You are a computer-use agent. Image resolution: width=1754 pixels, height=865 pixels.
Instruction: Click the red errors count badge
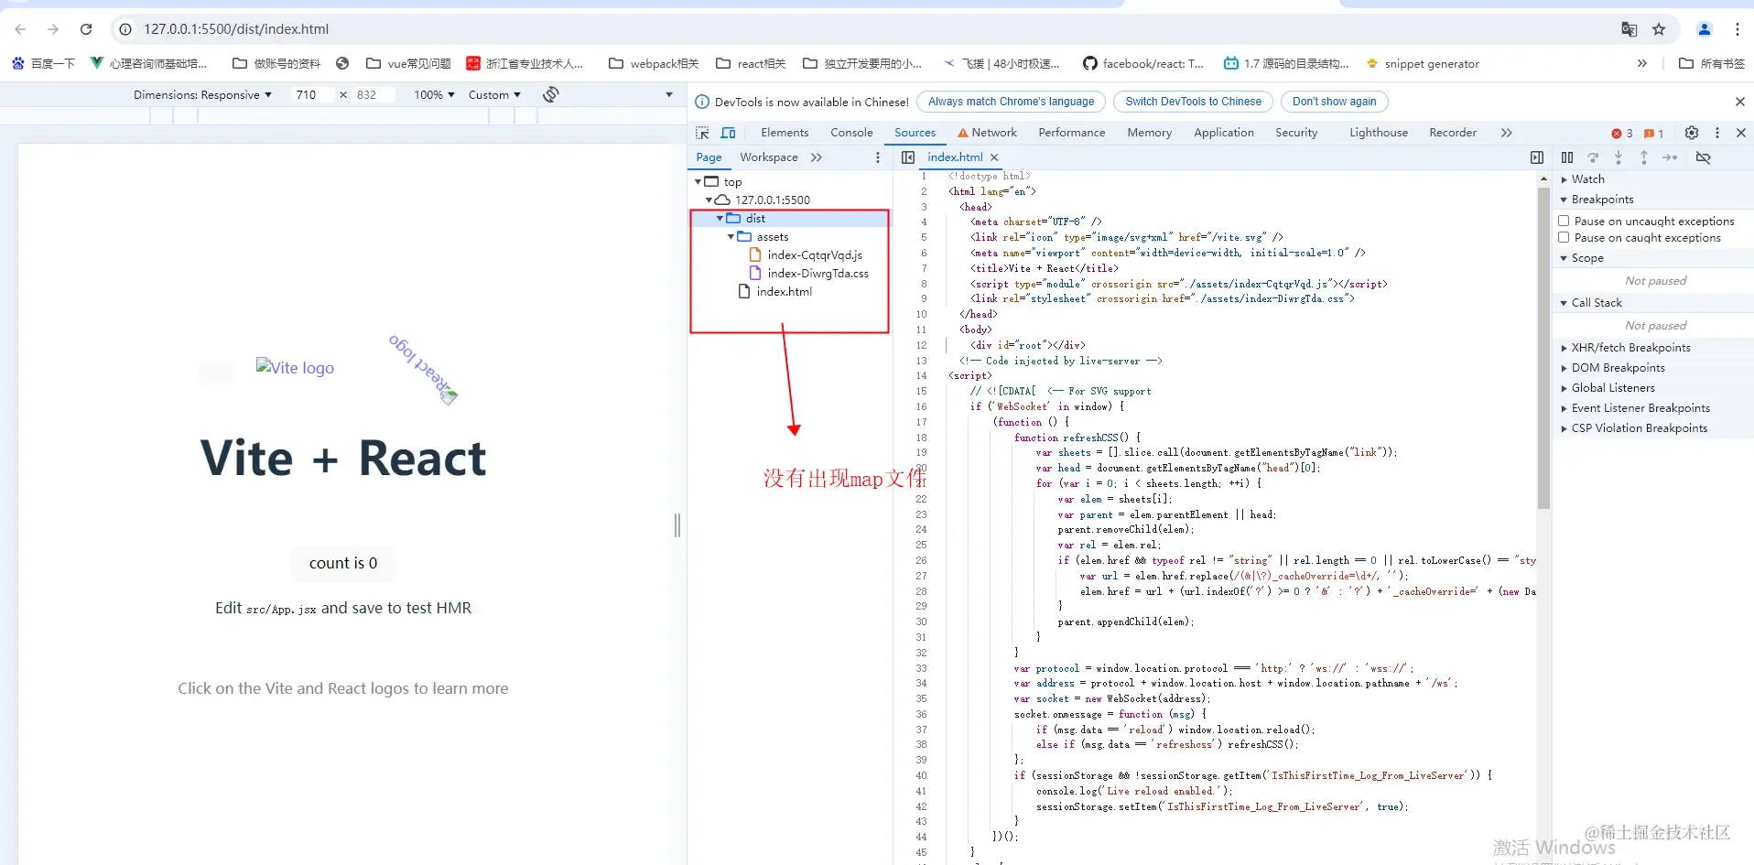pos(1622,134)
